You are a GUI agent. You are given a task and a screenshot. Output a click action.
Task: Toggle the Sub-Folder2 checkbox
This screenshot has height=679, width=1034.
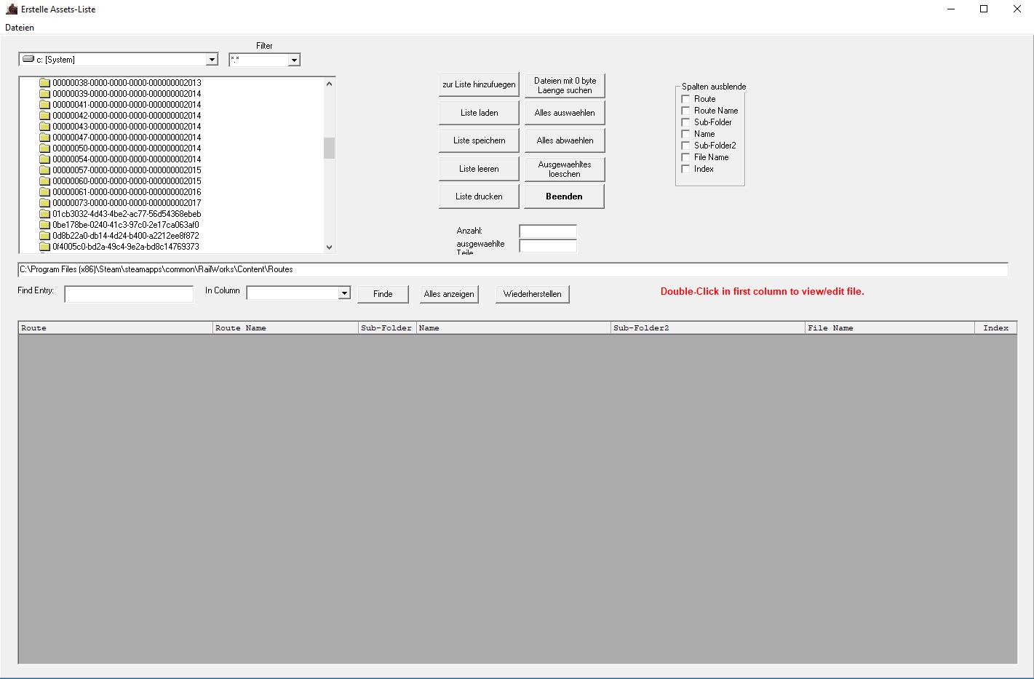click(x=685, y=146)
